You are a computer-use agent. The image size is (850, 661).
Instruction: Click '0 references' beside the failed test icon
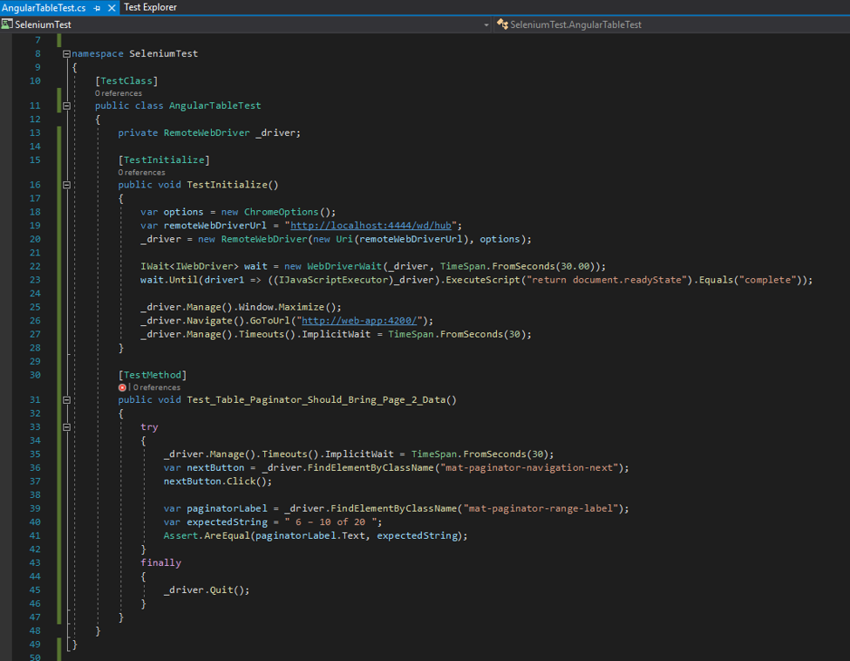157,387
